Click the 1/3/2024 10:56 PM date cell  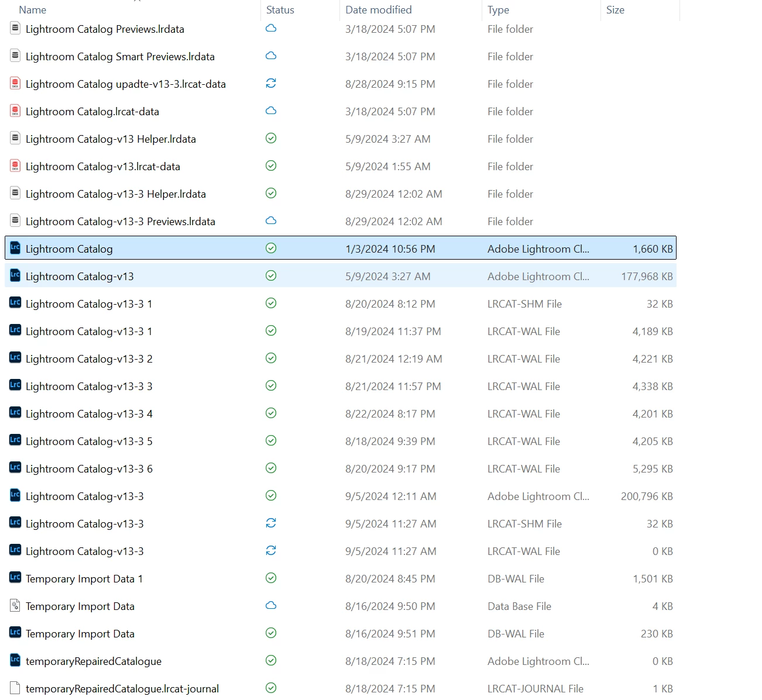tap(390, 249)
